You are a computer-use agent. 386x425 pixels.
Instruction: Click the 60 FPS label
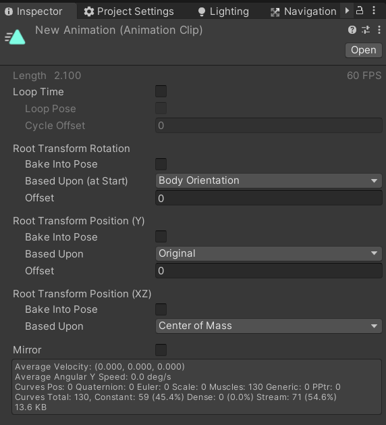pos(364,76)
